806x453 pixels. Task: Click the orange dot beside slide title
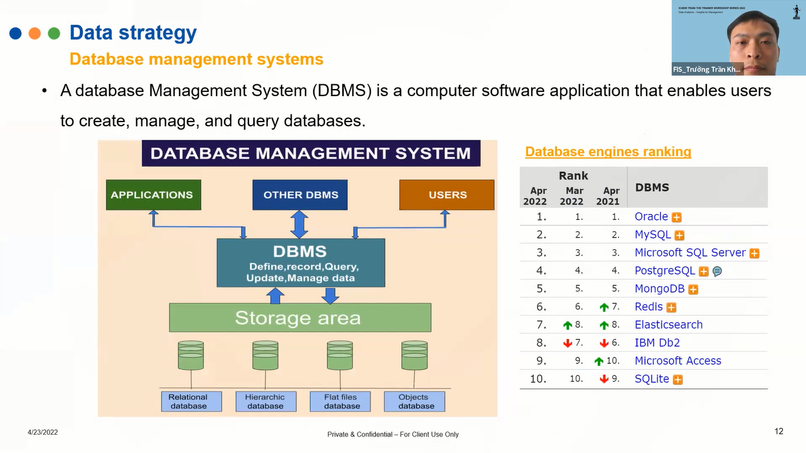click(35, 34)
